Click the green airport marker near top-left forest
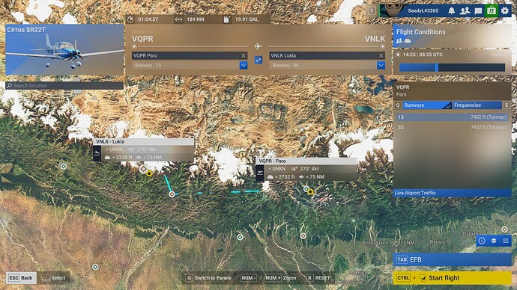This screenshot has width=517, height=290. [64, 167]
